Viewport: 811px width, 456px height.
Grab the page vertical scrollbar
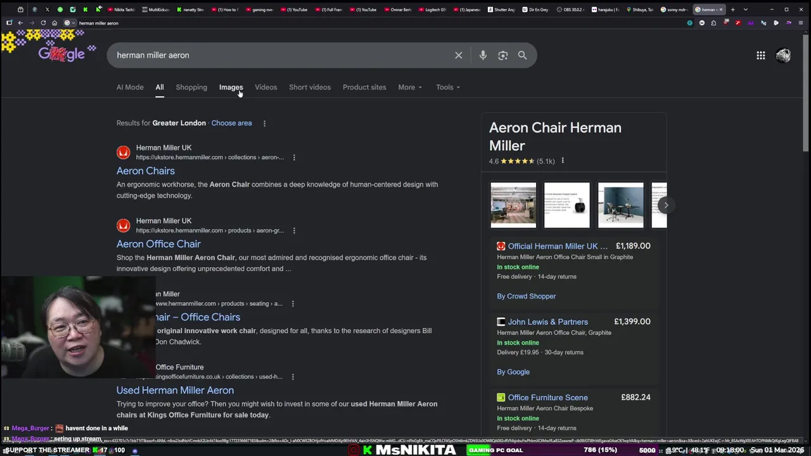tap(806, 92)
